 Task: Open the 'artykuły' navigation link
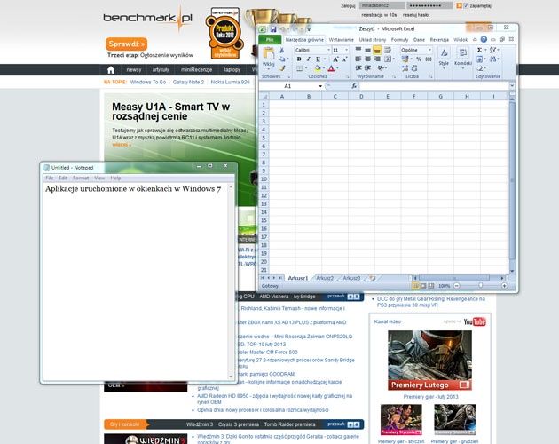click(161, 70)
